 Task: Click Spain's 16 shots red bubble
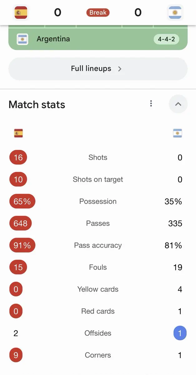tap(18, 157)
